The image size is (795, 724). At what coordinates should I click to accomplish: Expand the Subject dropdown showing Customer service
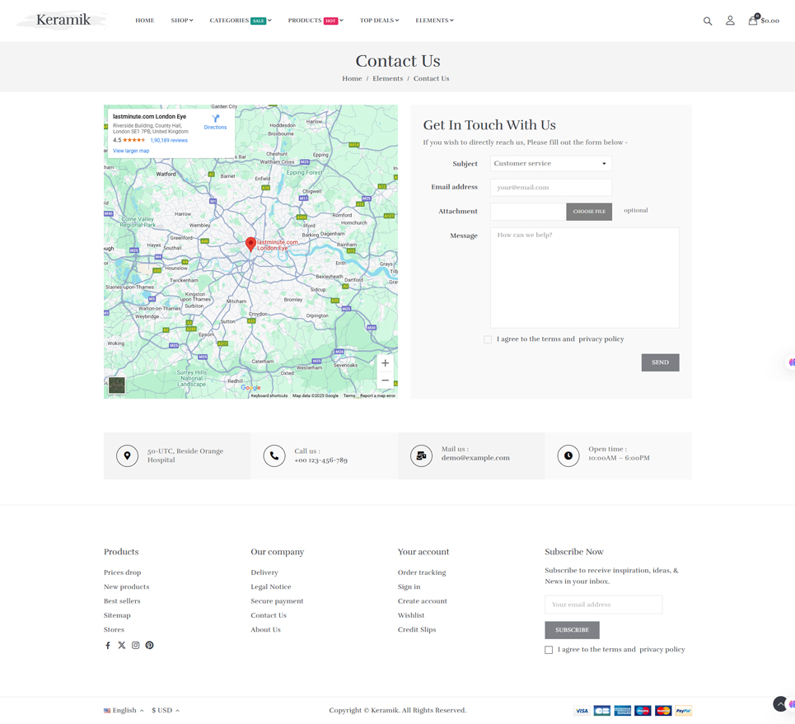550,164
